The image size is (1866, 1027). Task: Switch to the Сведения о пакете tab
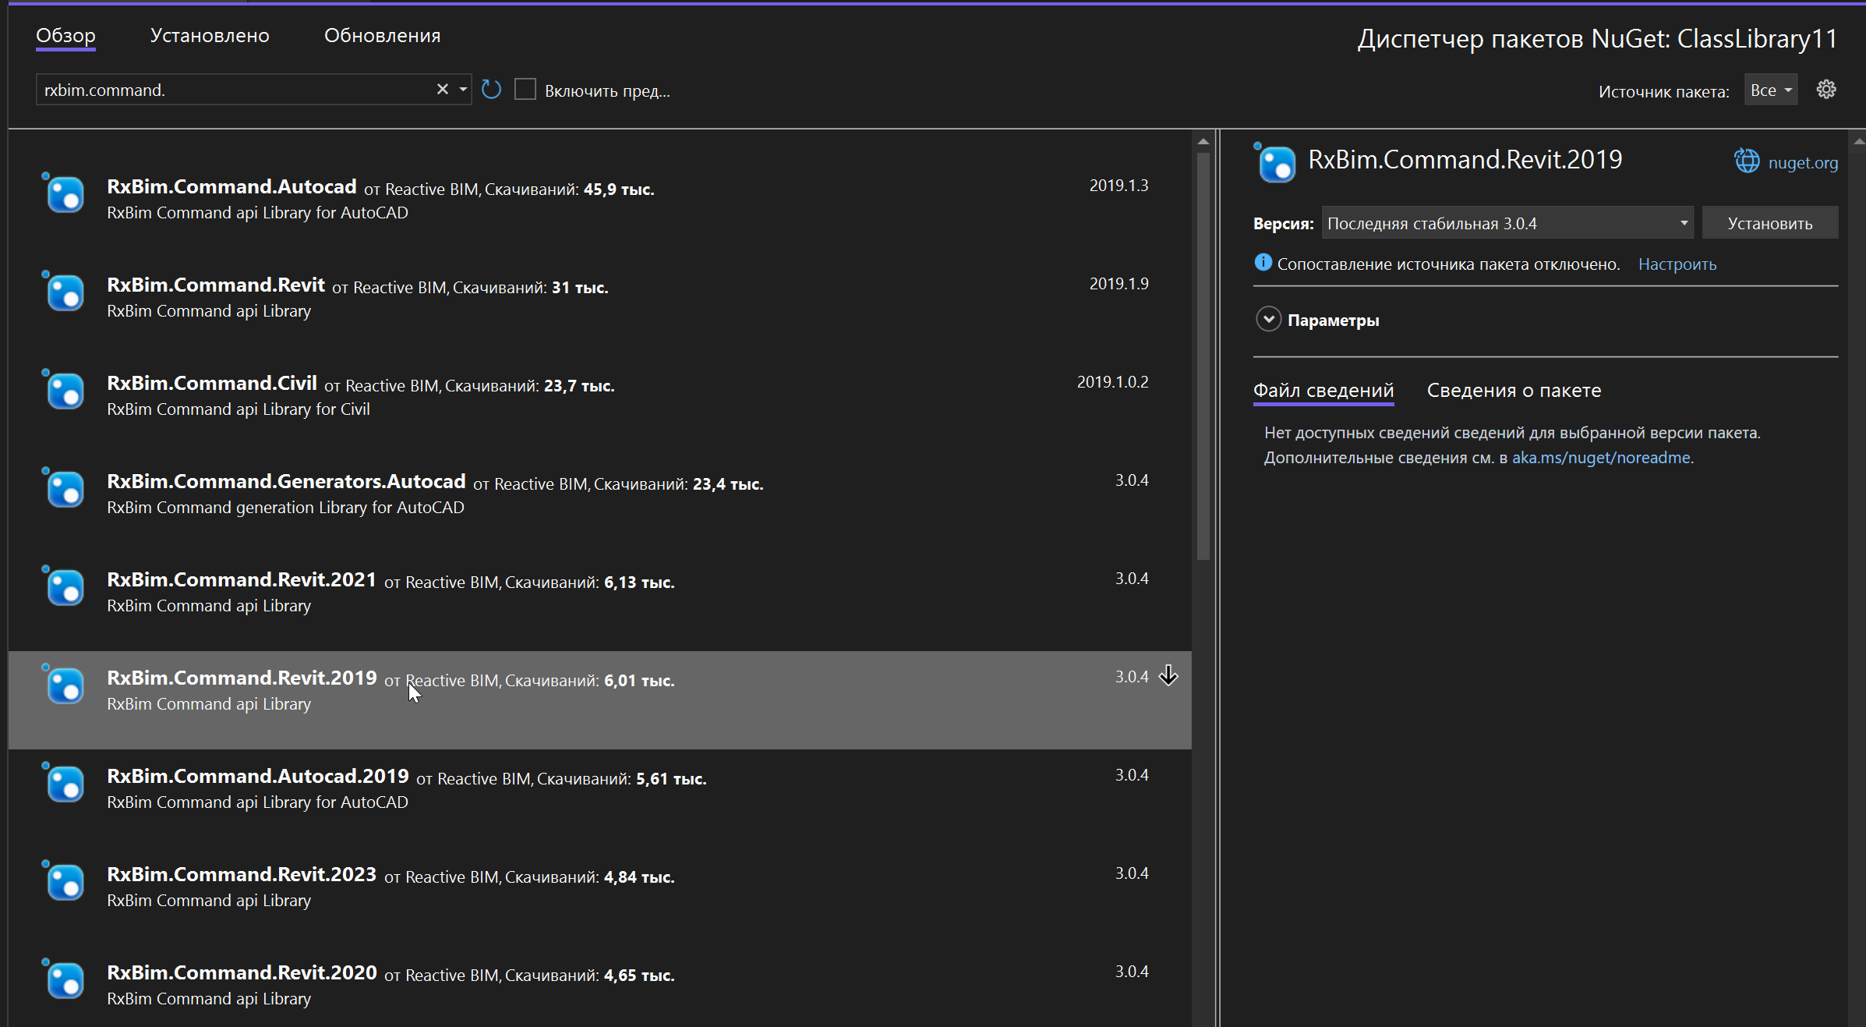point(1514,391)
